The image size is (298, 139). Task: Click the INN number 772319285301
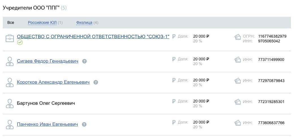pyautogui.click(x=271, y=102)
